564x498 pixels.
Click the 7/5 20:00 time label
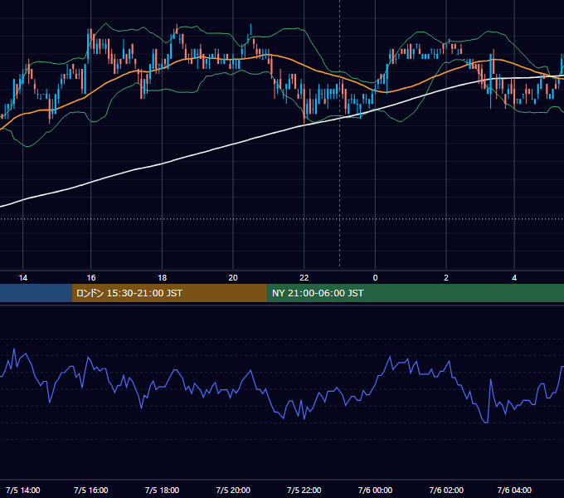(233, 490)
